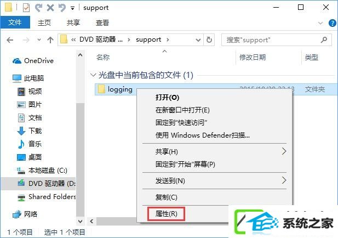Click the refresh icon beside address bar

pos(209,39)
